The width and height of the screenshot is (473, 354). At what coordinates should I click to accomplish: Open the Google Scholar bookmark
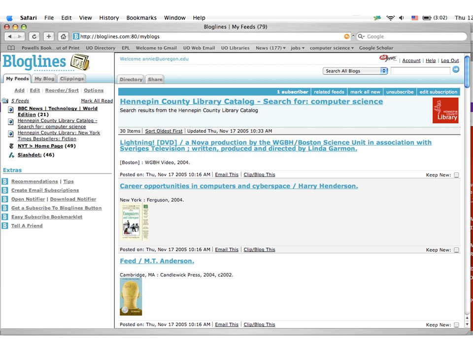click(x=376, y=48)
